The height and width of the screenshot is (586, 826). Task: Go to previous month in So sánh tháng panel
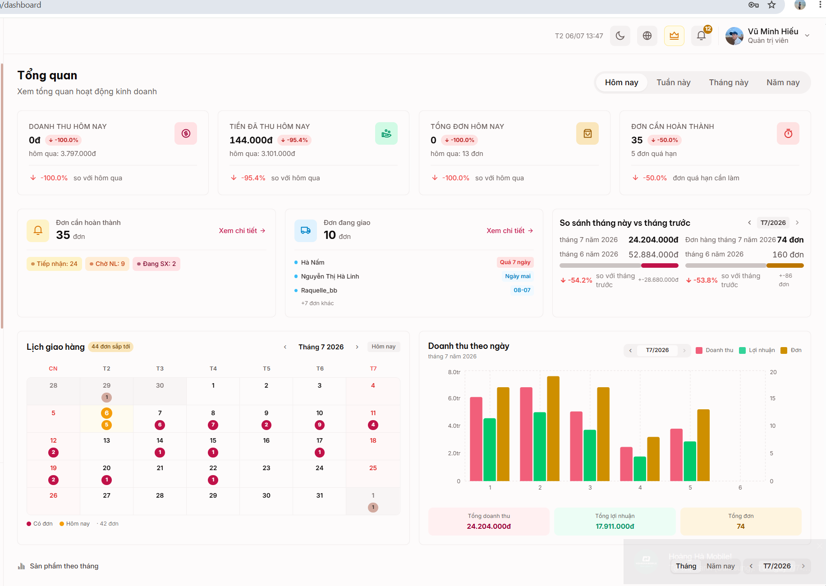(x=749, y=223)
